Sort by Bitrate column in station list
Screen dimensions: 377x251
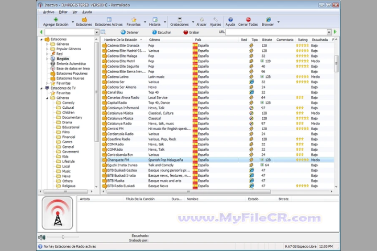pos(267,40)
